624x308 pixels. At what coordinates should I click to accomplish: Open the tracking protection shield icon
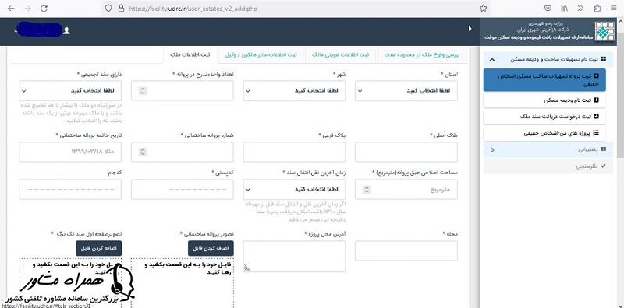tap(108, 9)
